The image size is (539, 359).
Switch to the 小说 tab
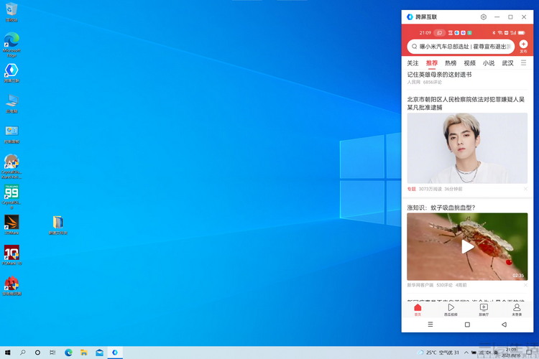pos(489,63)
